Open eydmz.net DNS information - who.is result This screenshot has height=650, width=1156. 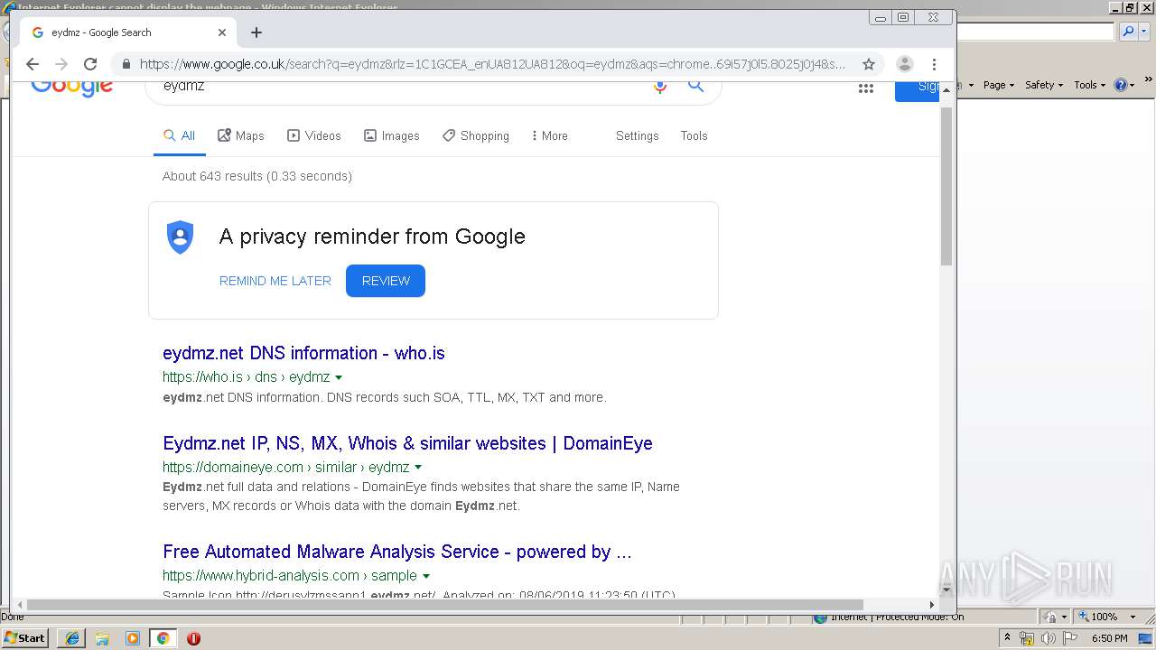click(303, 353)
